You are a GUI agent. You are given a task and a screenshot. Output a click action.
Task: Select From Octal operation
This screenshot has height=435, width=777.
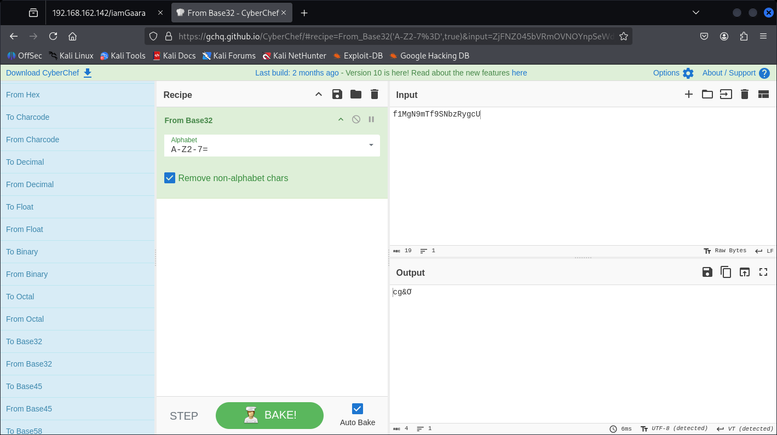(77, 319)
